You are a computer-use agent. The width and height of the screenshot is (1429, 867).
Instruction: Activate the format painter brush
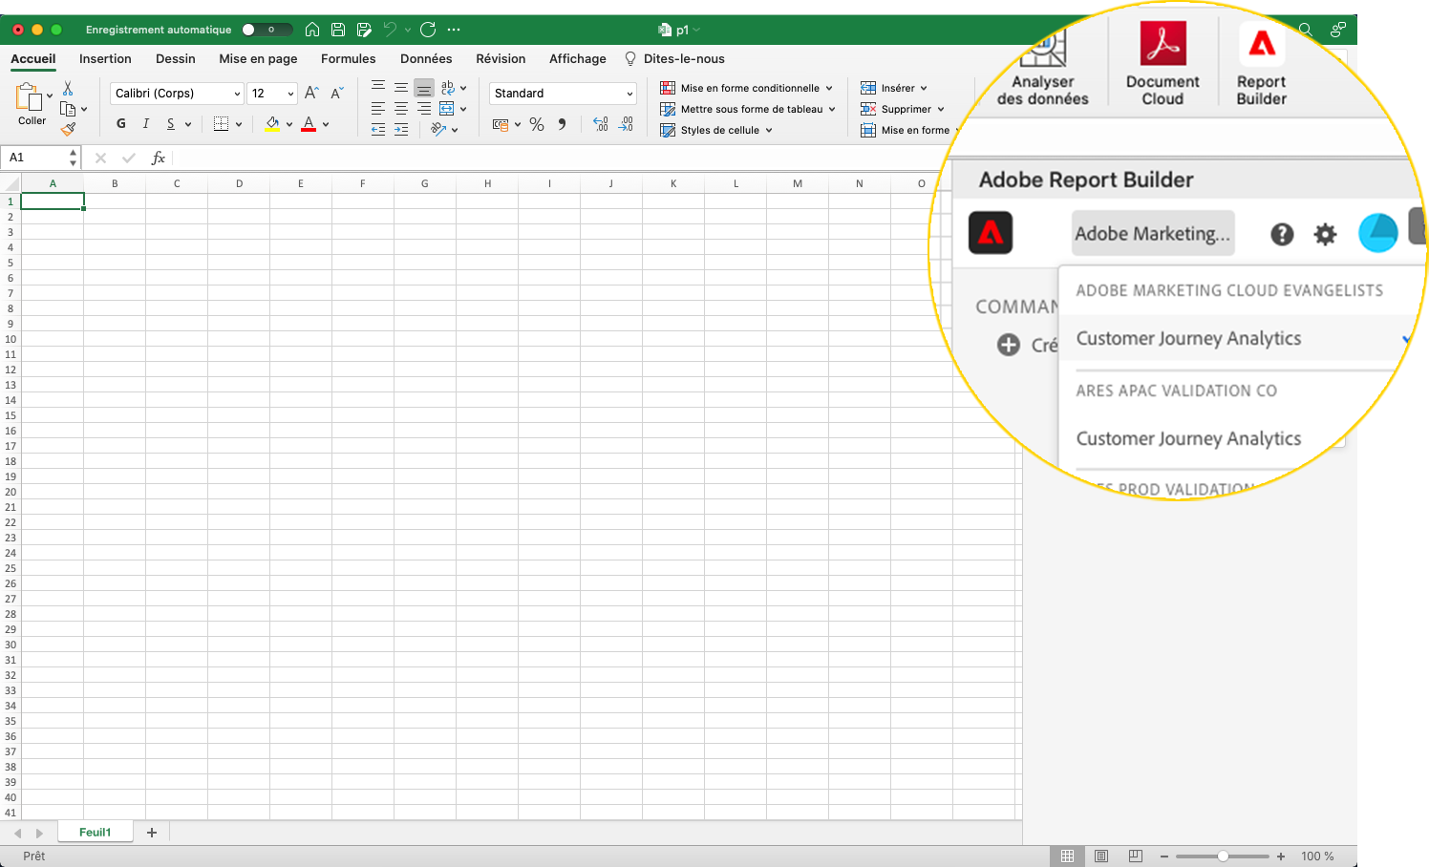(x=68, y=129)
